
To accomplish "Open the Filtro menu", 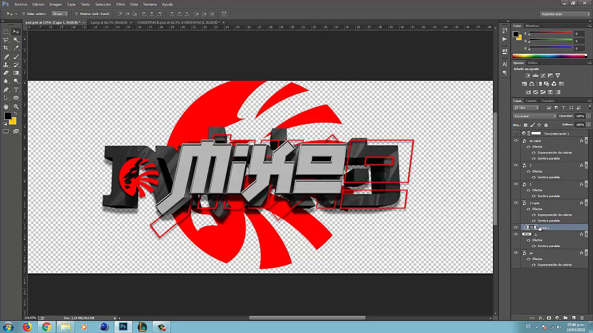I will point(120,4).
